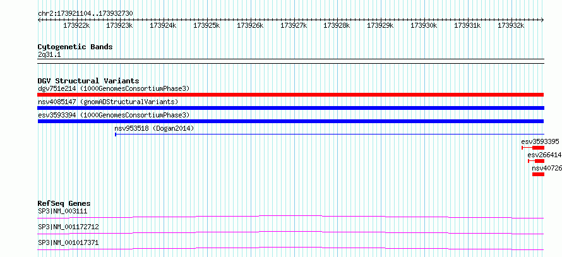Click the Cytogenetic Bands track title
Screen dimensions: 562x257
pyautogui.click(x=75, y=47)
